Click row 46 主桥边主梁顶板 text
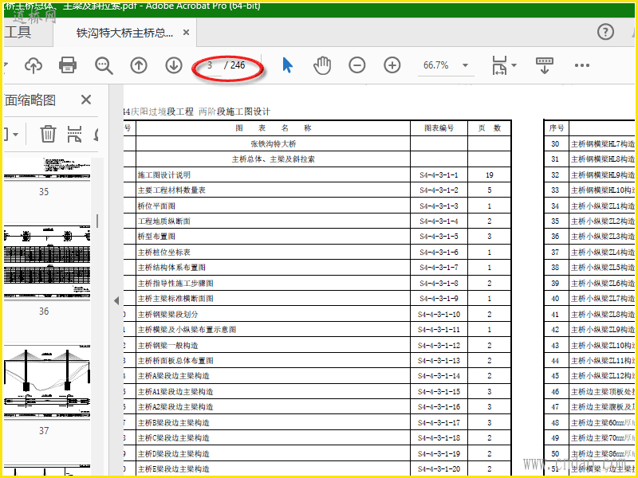 tap(603, 392)
